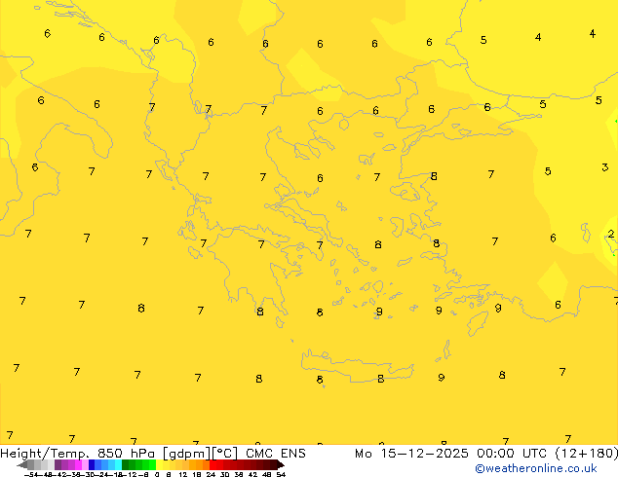Click the dark maroon right arrow of the legend
This screenshot has height=477, width=618.
point(281,465)
